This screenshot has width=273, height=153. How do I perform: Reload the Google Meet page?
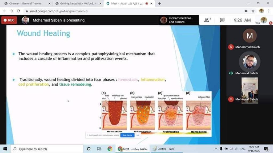[x=18, y=11]
